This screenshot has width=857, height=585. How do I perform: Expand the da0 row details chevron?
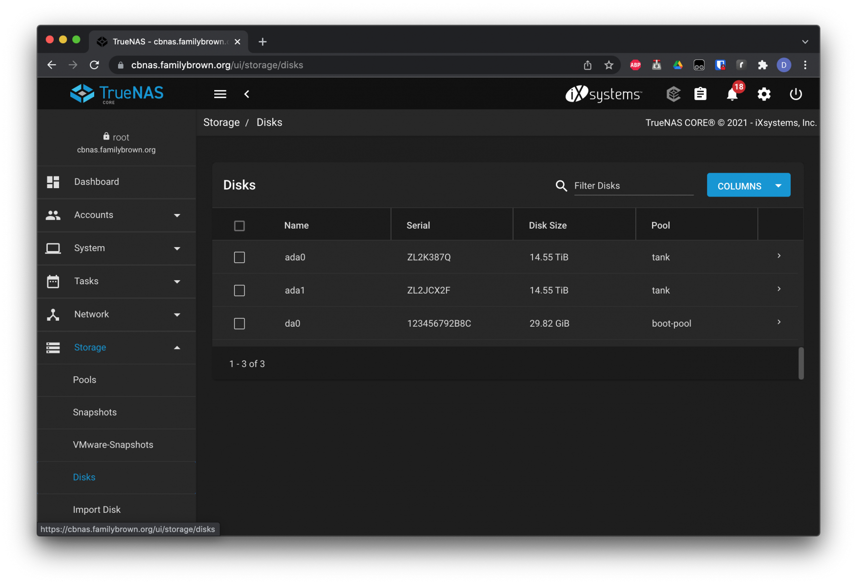tap(779, 322)
